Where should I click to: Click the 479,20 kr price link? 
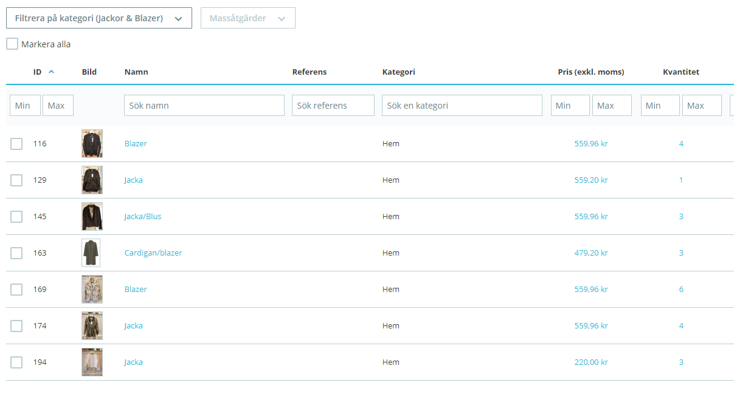click(591, 253)
